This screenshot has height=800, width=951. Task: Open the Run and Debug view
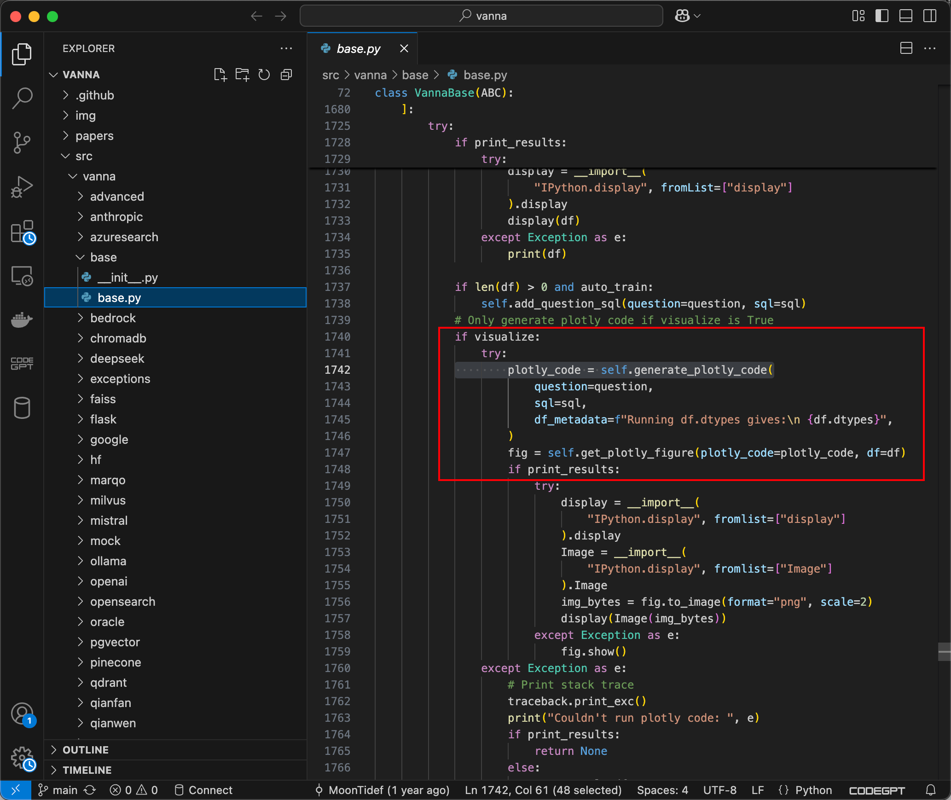(22, 187)
